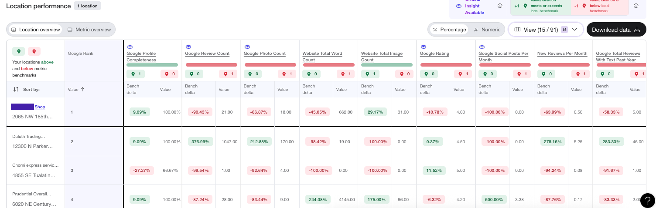Click the red location pin in the table corner
Screen dimensions: 656x208
[x=34, y=51]
